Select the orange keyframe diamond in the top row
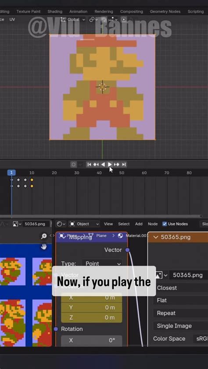Screen dimensions: 208x369 pyautogui.click(x=32, y=180)
